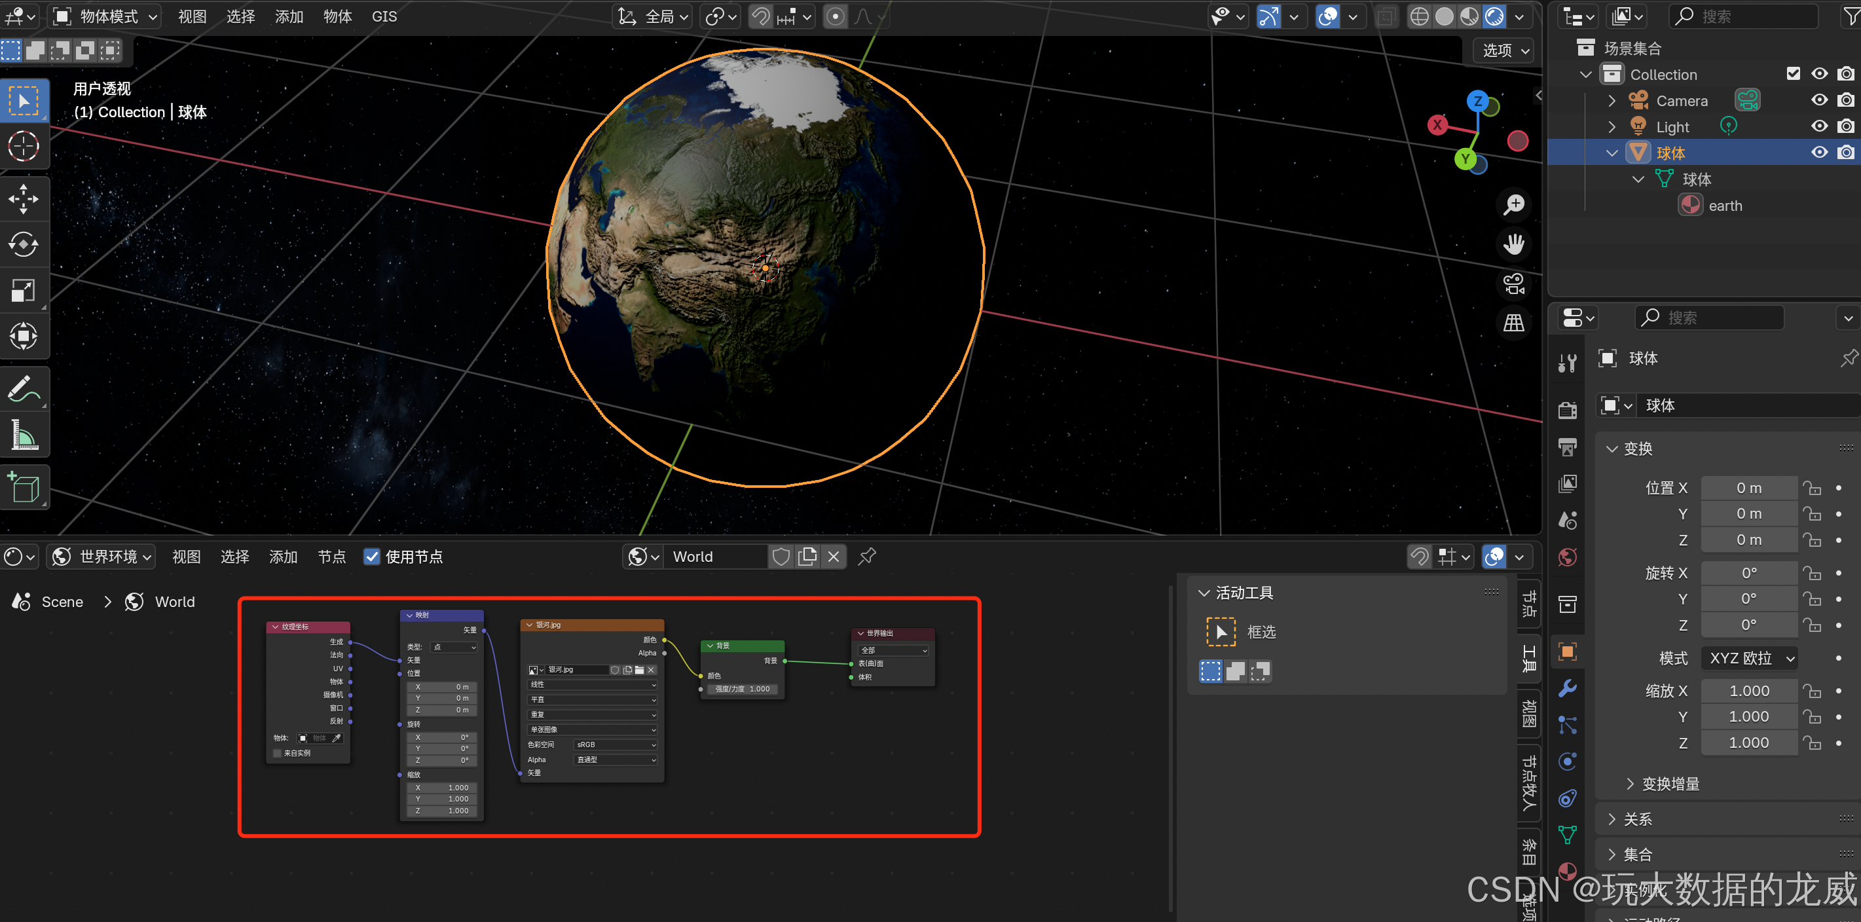Viewport: 1861px width, 922px height.
Task: Open the XYZ 欧拉 rotation mode dropdown
Action: click(1750, 657)
